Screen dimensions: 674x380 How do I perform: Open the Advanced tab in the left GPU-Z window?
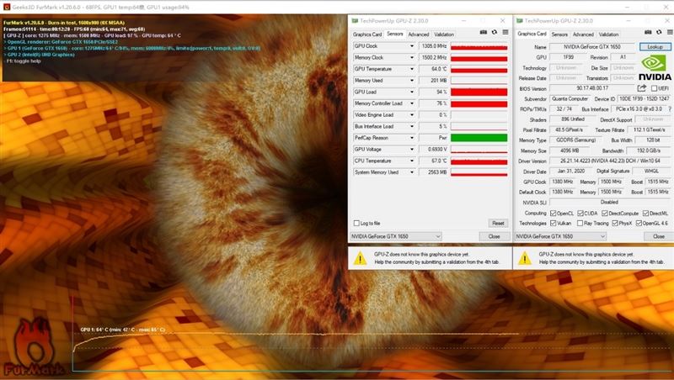(x=418, y=34)
